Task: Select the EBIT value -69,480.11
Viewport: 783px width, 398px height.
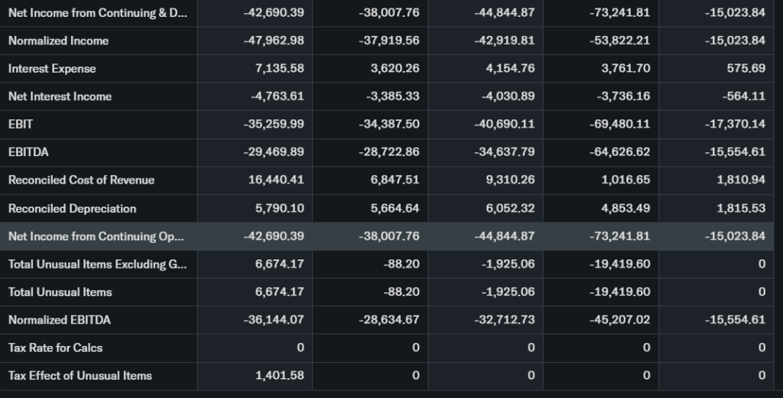Action: point(620,124)
